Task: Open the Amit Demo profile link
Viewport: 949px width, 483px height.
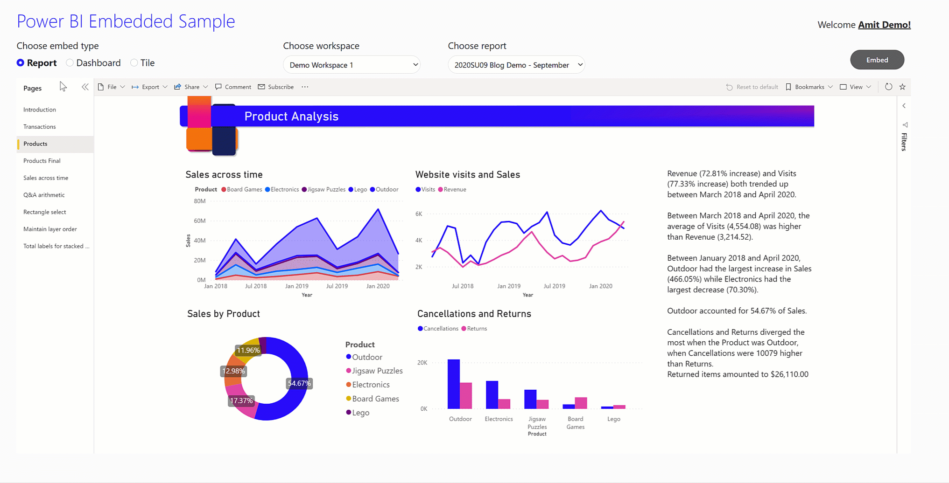Action: point(885,24)
